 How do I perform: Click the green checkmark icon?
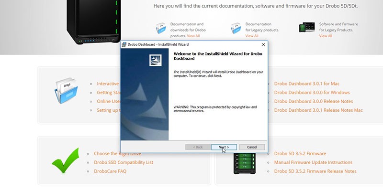pyautogui.click(x=66, y=160)
